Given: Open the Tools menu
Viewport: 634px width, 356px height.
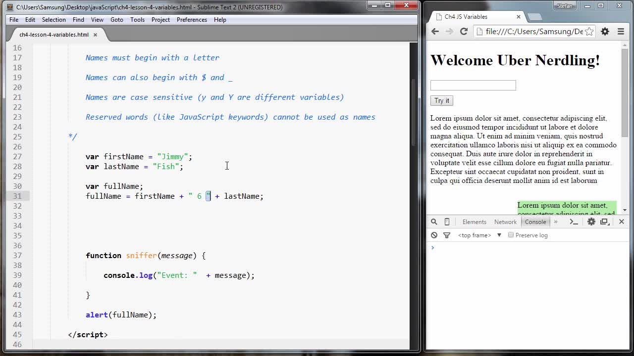Looking at the screenshot, I should [137, 20].
